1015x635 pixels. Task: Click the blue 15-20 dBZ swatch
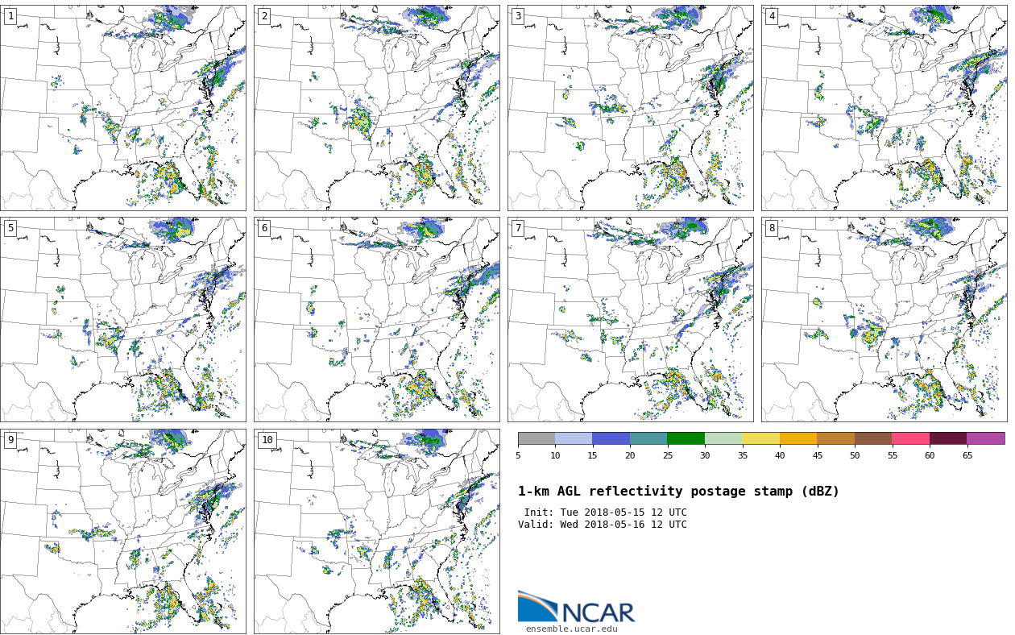point(611,438)
